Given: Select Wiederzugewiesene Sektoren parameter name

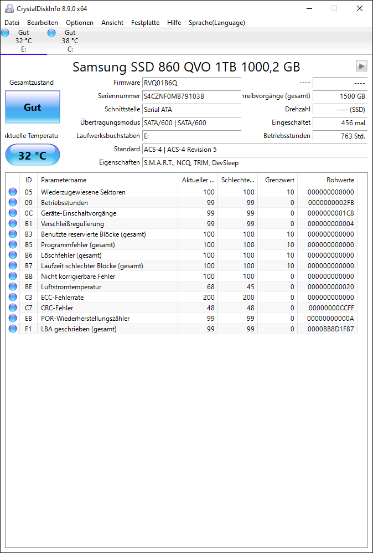Looking at the screenshot, I should coord(83,192).
